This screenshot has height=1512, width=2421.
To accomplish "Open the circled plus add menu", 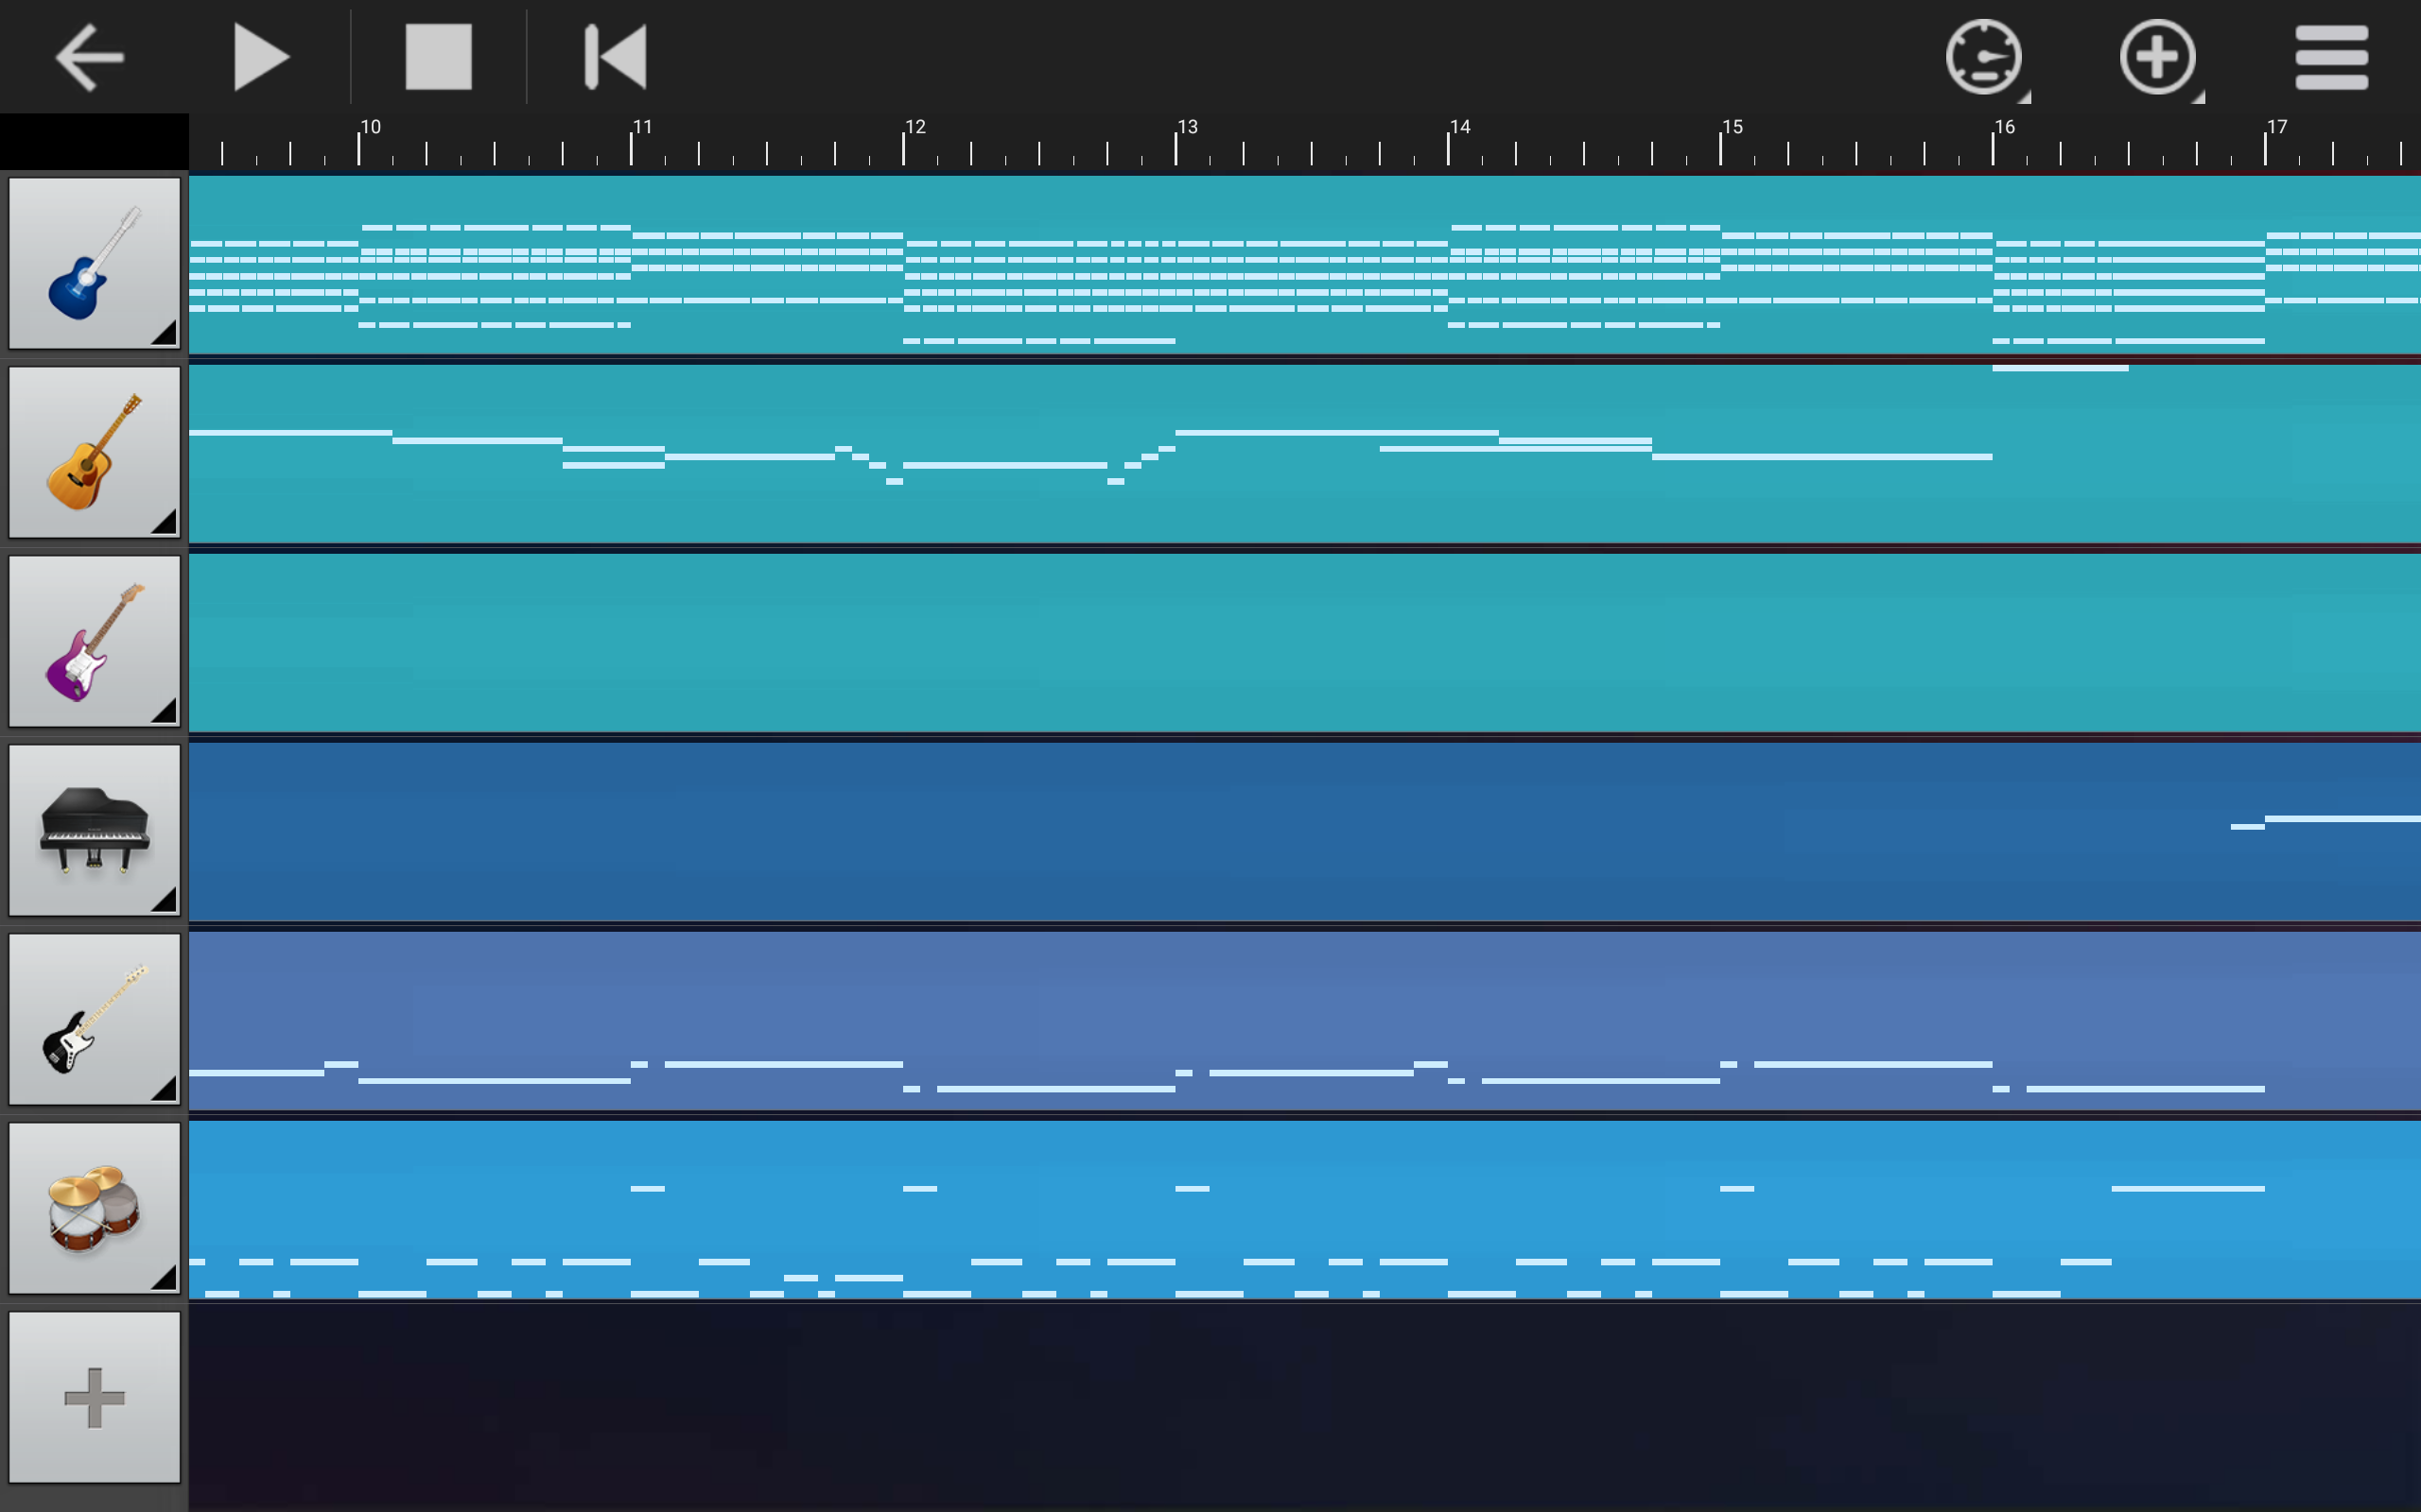I will point(2158,57).
